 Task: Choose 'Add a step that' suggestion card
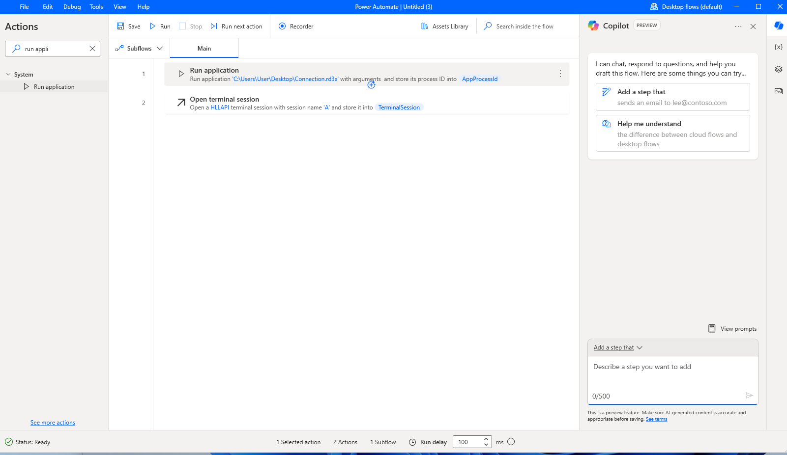(x=672, y=97)
